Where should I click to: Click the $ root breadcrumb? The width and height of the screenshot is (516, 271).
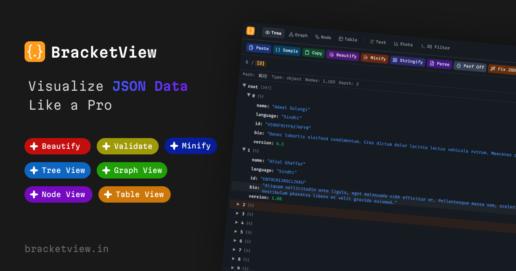(247, 62)
